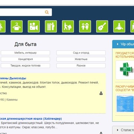Screen dimensions: 134x134
Task: Expand the Vip объявления panel header
Action: pyautogui.click(x=123, y=44)
